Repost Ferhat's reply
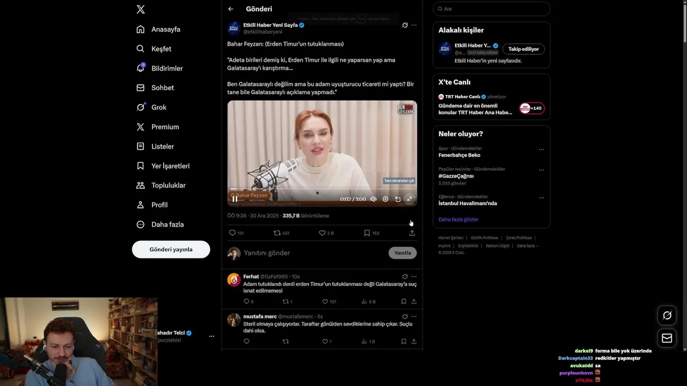Screen dimensions: 687x386 coord(287,302)
